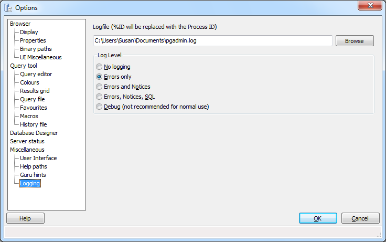Select the Database Designer tree entry
Screen dimensions: 386x242
pyautogui.click(x=34, y=133)
